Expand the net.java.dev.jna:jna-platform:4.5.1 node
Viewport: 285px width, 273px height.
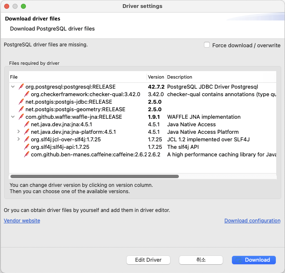pyautogui.click(x=18, y=132)
